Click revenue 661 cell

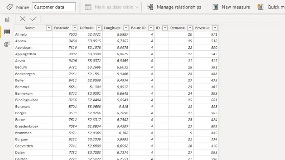click(206, 100)
